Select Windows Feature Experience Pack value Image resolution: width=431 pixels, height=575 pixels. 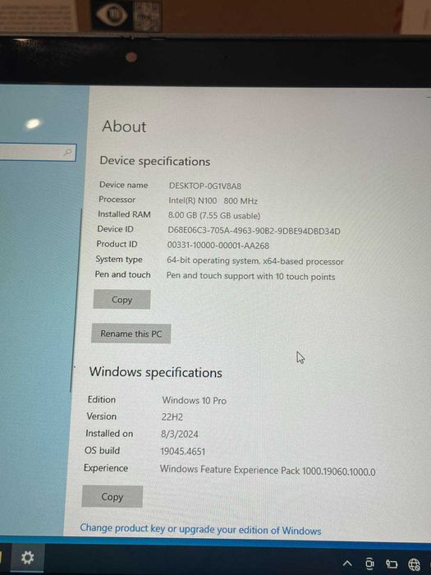[x=268, y=471]
